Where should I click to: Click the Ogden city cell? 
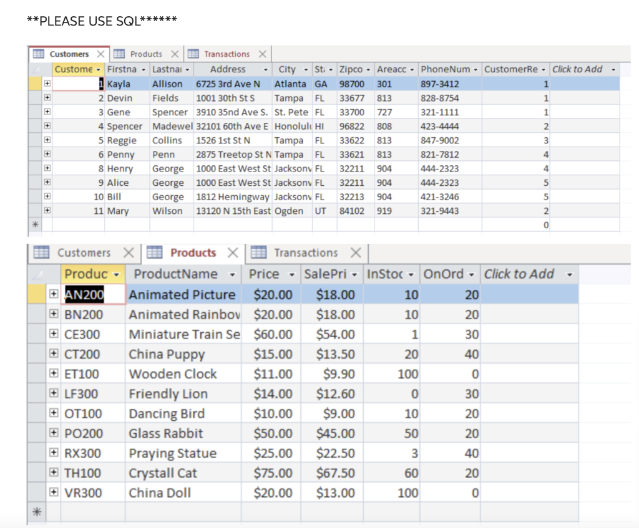292,211
